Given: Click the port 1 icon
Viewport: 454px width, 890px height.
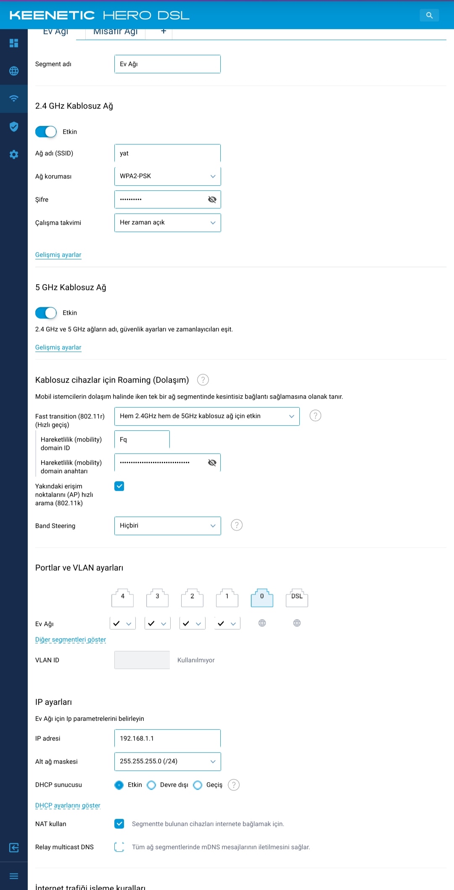Looking at the screenshot, I should (227, 597).
